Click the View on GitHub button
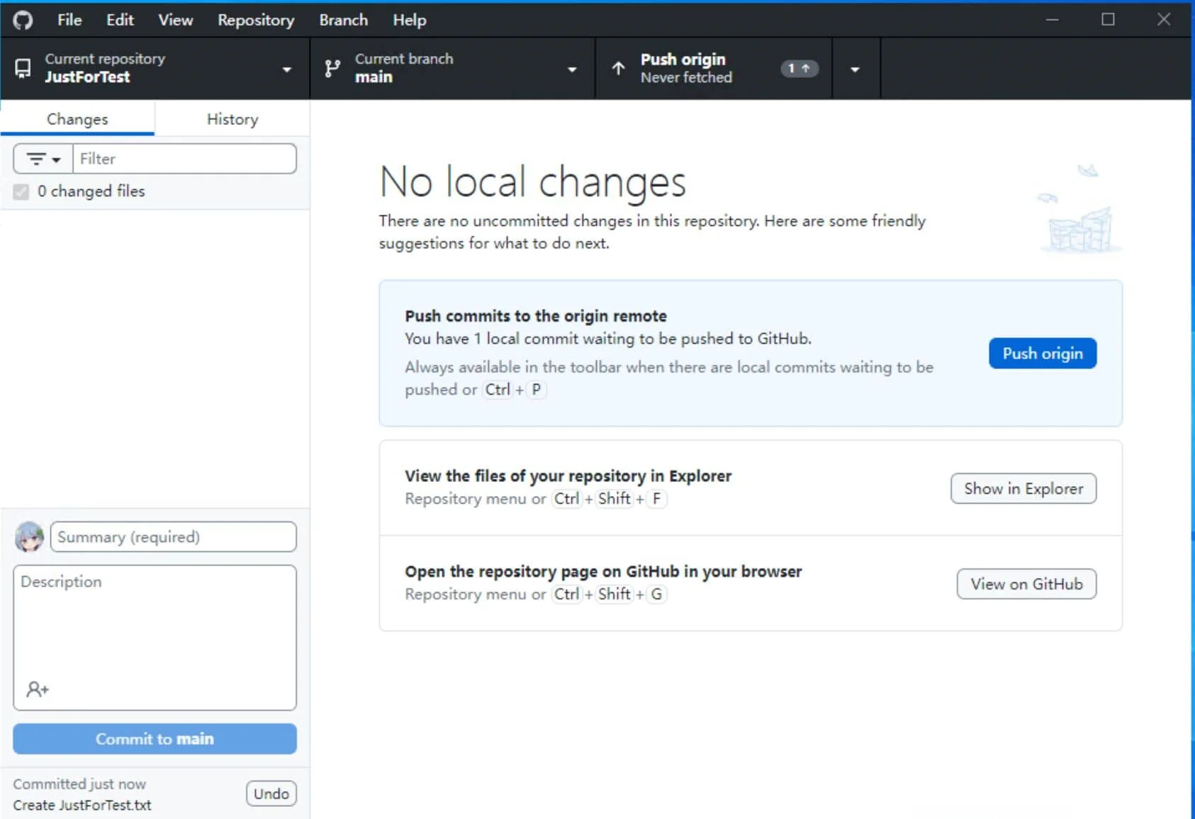1195x819 pixels. pos(1026,584)
